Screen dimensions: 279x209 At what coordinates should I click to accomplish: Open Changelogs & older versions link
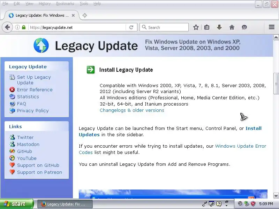pyautogui.click(x=132, y=110)
